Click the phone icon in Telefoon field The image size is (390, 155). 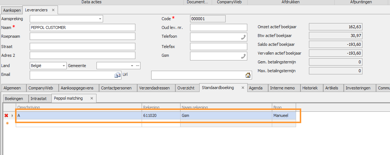[243, 37]
